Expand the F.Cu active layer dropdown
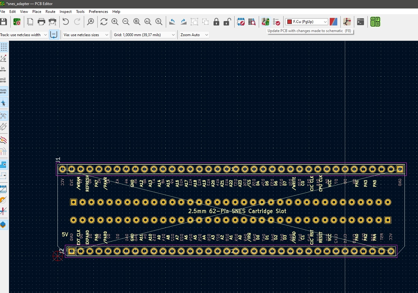 pos(307,22)
